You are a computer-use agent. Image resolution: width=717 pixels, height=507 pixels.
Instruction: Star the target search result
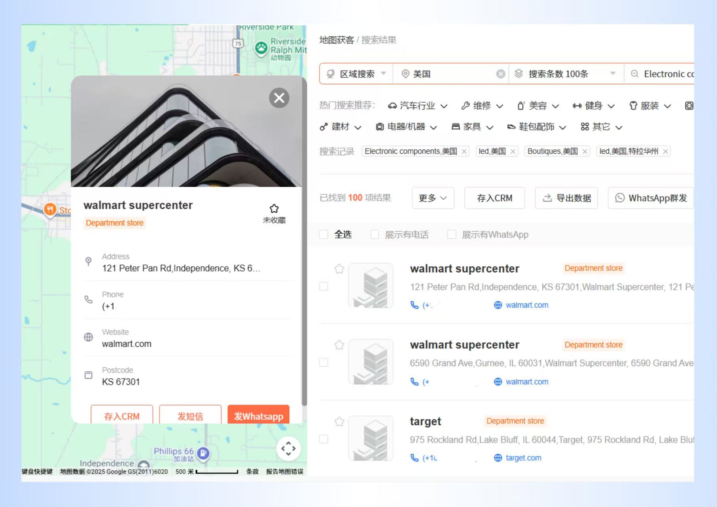(x=339, y=421)
